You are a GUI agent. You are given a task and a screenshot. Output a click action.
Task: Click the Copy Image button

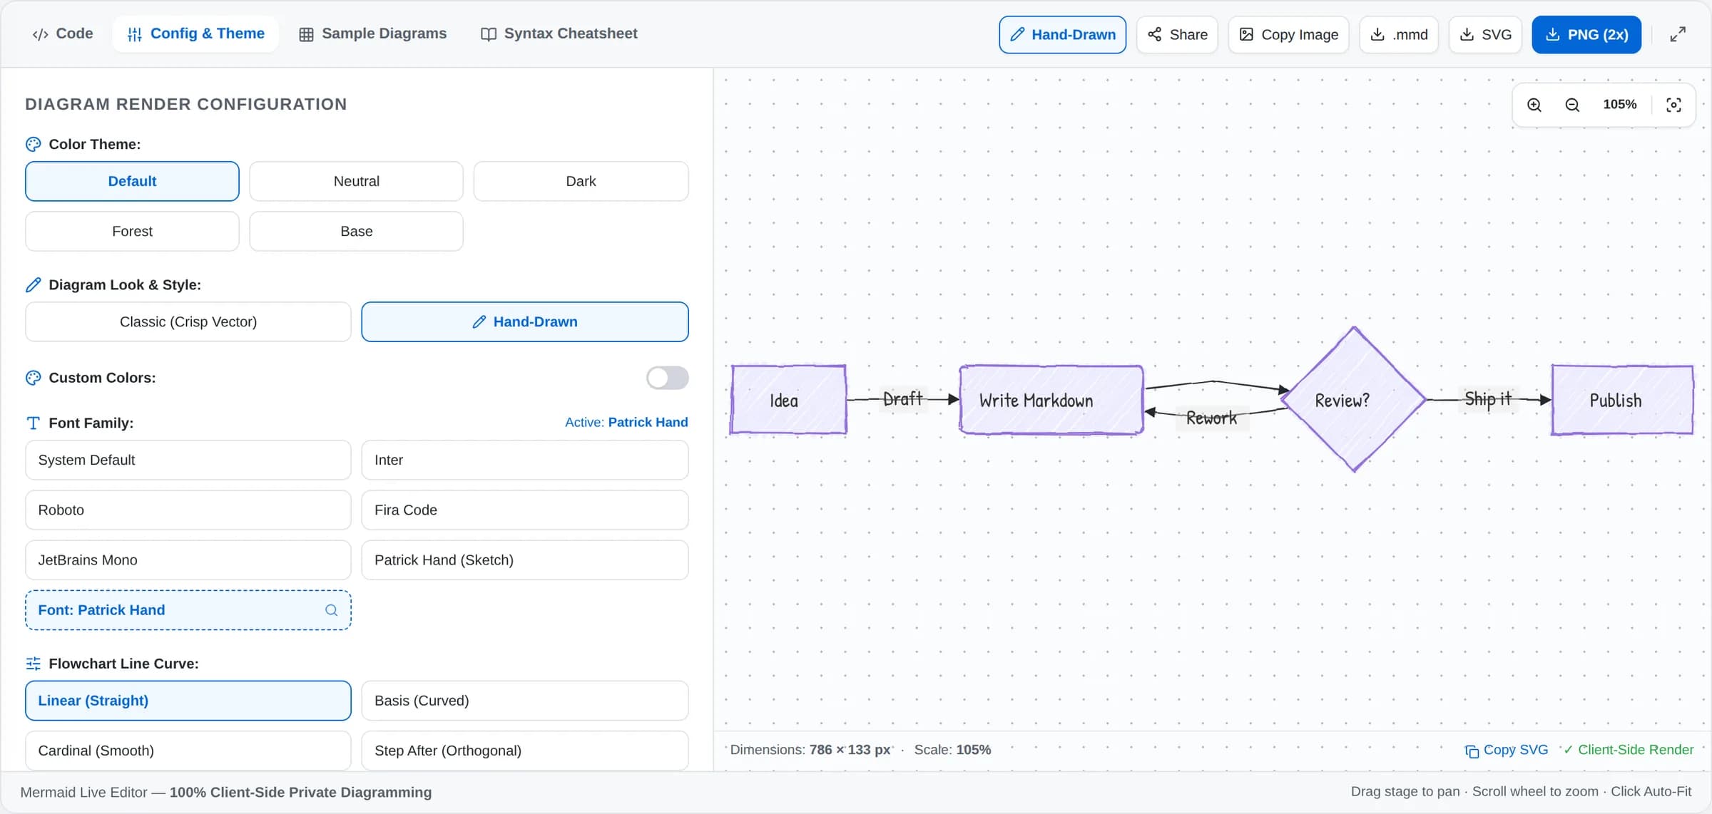coord(1289,34)
